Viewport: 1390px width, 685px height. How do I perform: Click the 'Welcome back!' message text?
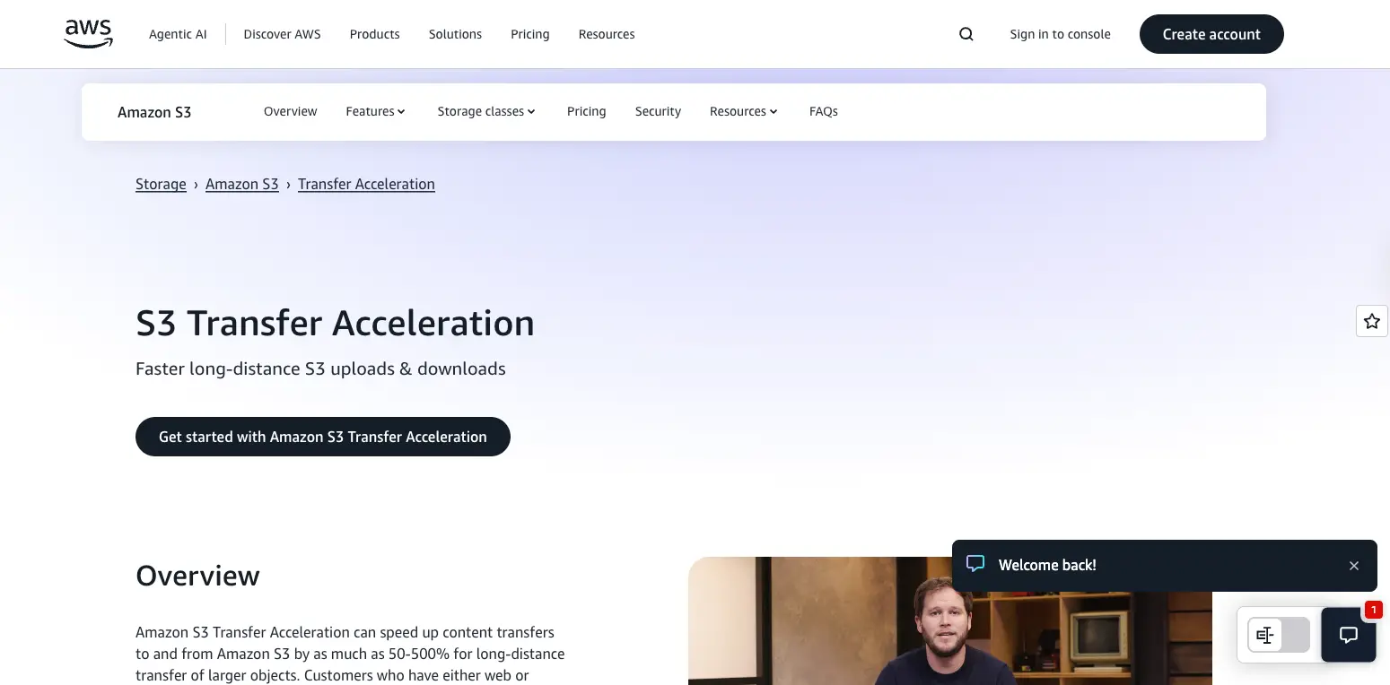coord(1047,565)
